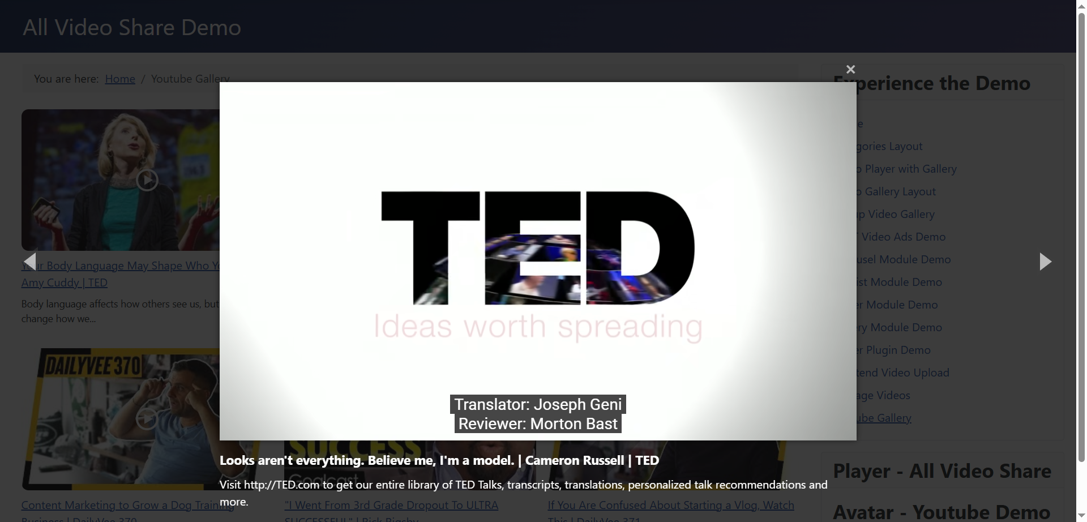Open the Carousel Module Demo sidebar item
The width and height of the screenshot is (1087, 522).
904,259
